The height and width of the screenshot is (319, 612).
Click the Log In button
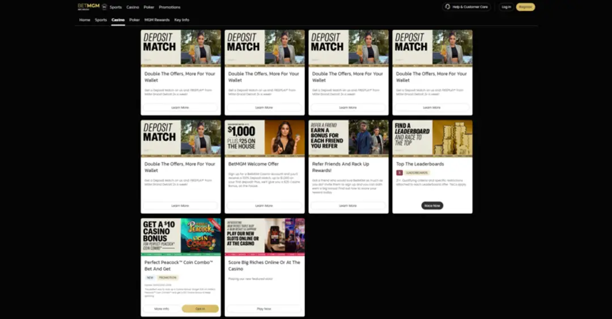[506, 7]
